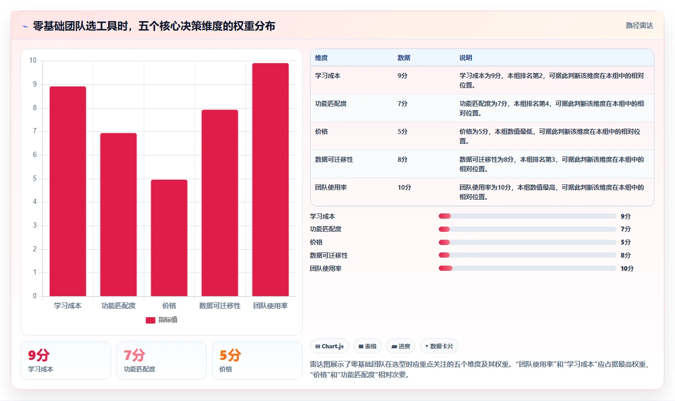
Task: Click the 学习成本 bar in chart
Action: coord(68,191)
